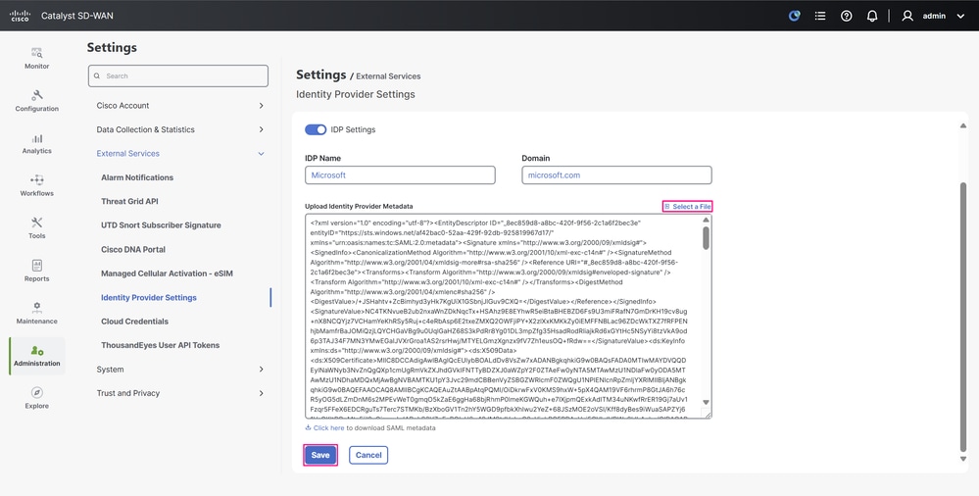Open the Administration icon
This screenshot has width=979, height=496.
point(37,351)
